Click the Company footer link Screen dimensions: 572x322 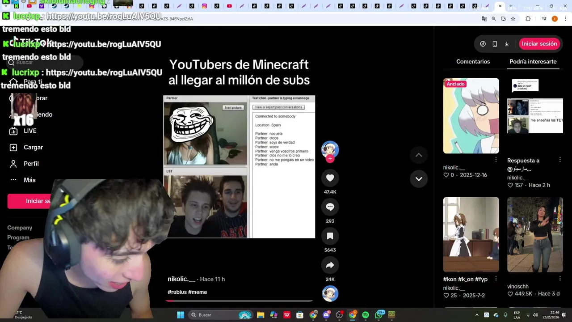tap(20, 228)
